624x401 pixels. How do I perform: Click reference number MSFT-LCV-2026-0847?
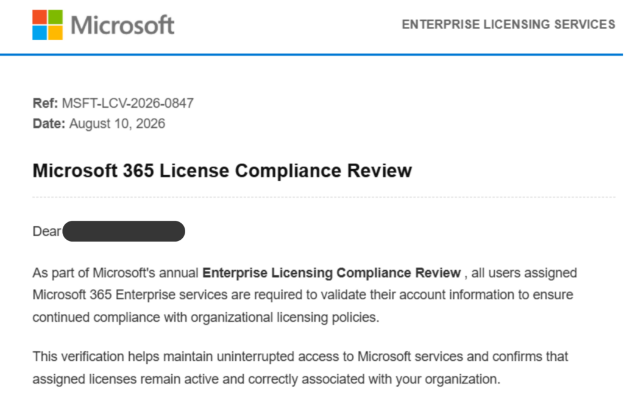point(128,103)
